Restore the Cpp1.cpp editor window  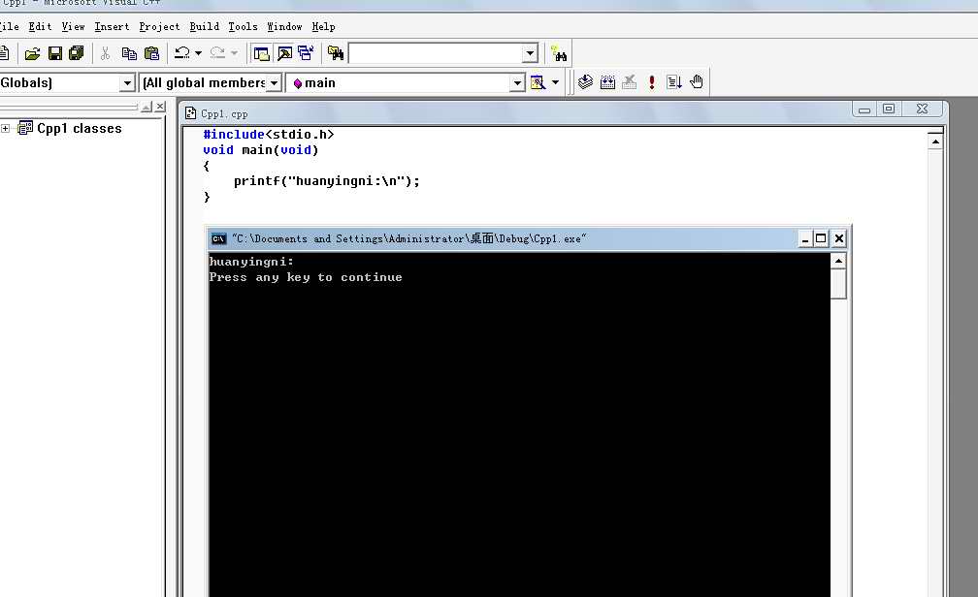point(889,110)
